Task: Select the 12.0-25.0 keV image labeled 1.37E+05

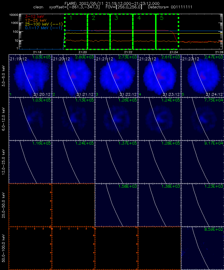Action: 116,162
